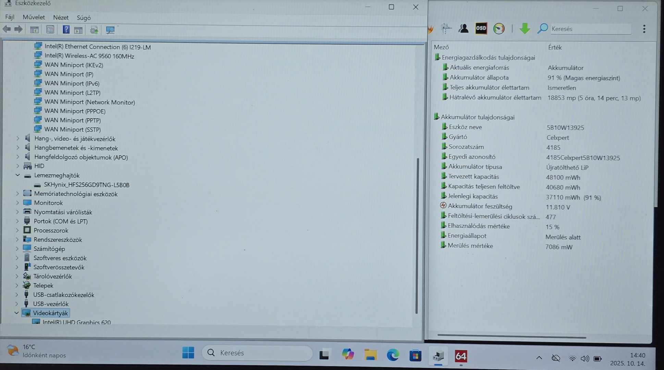Select Intel(R) Wireless-AC 9560 160MHz device
The height and width of the screenshot is (370, 664).
coord(89,56)
